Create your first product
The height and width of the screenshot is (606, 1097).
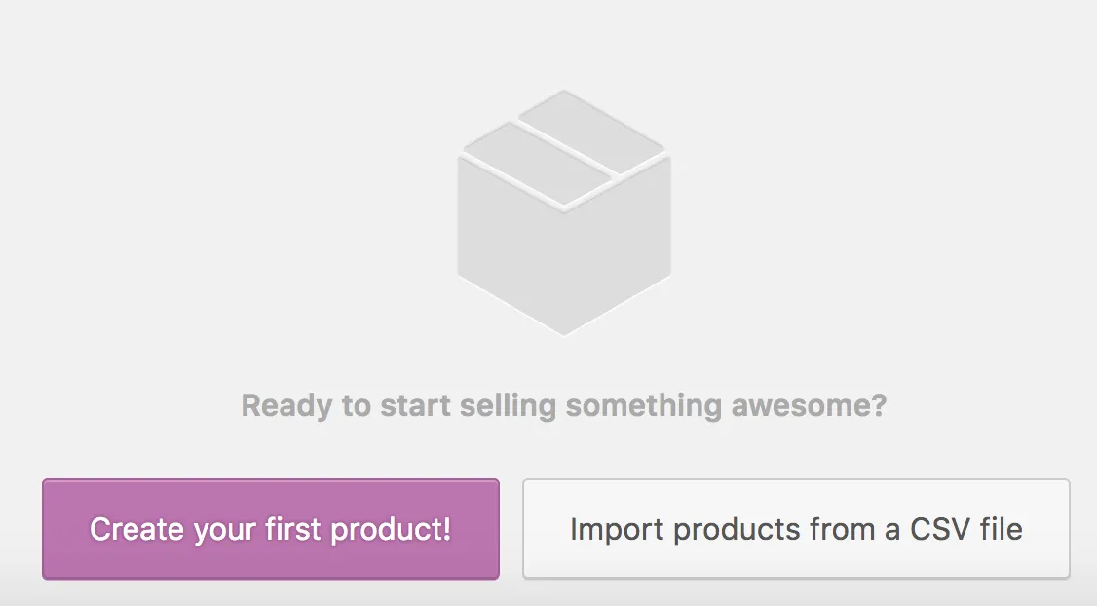pyautogui.click(x=271, y=529)
